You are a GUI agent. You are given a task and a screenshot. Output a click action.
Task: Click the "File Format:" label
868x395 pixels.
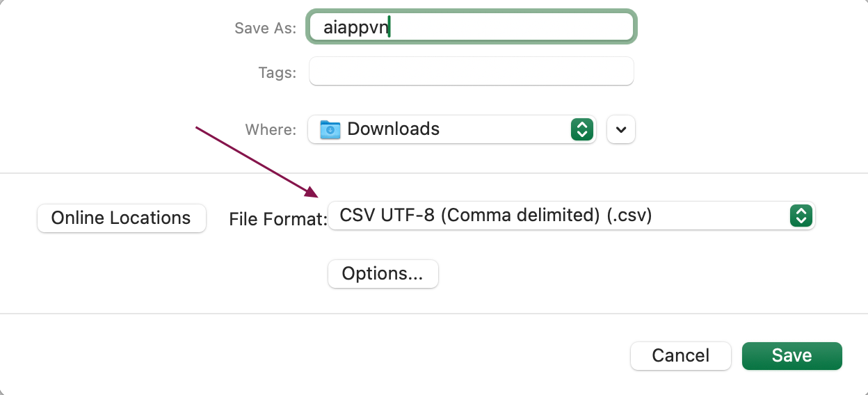pos(278,220)
